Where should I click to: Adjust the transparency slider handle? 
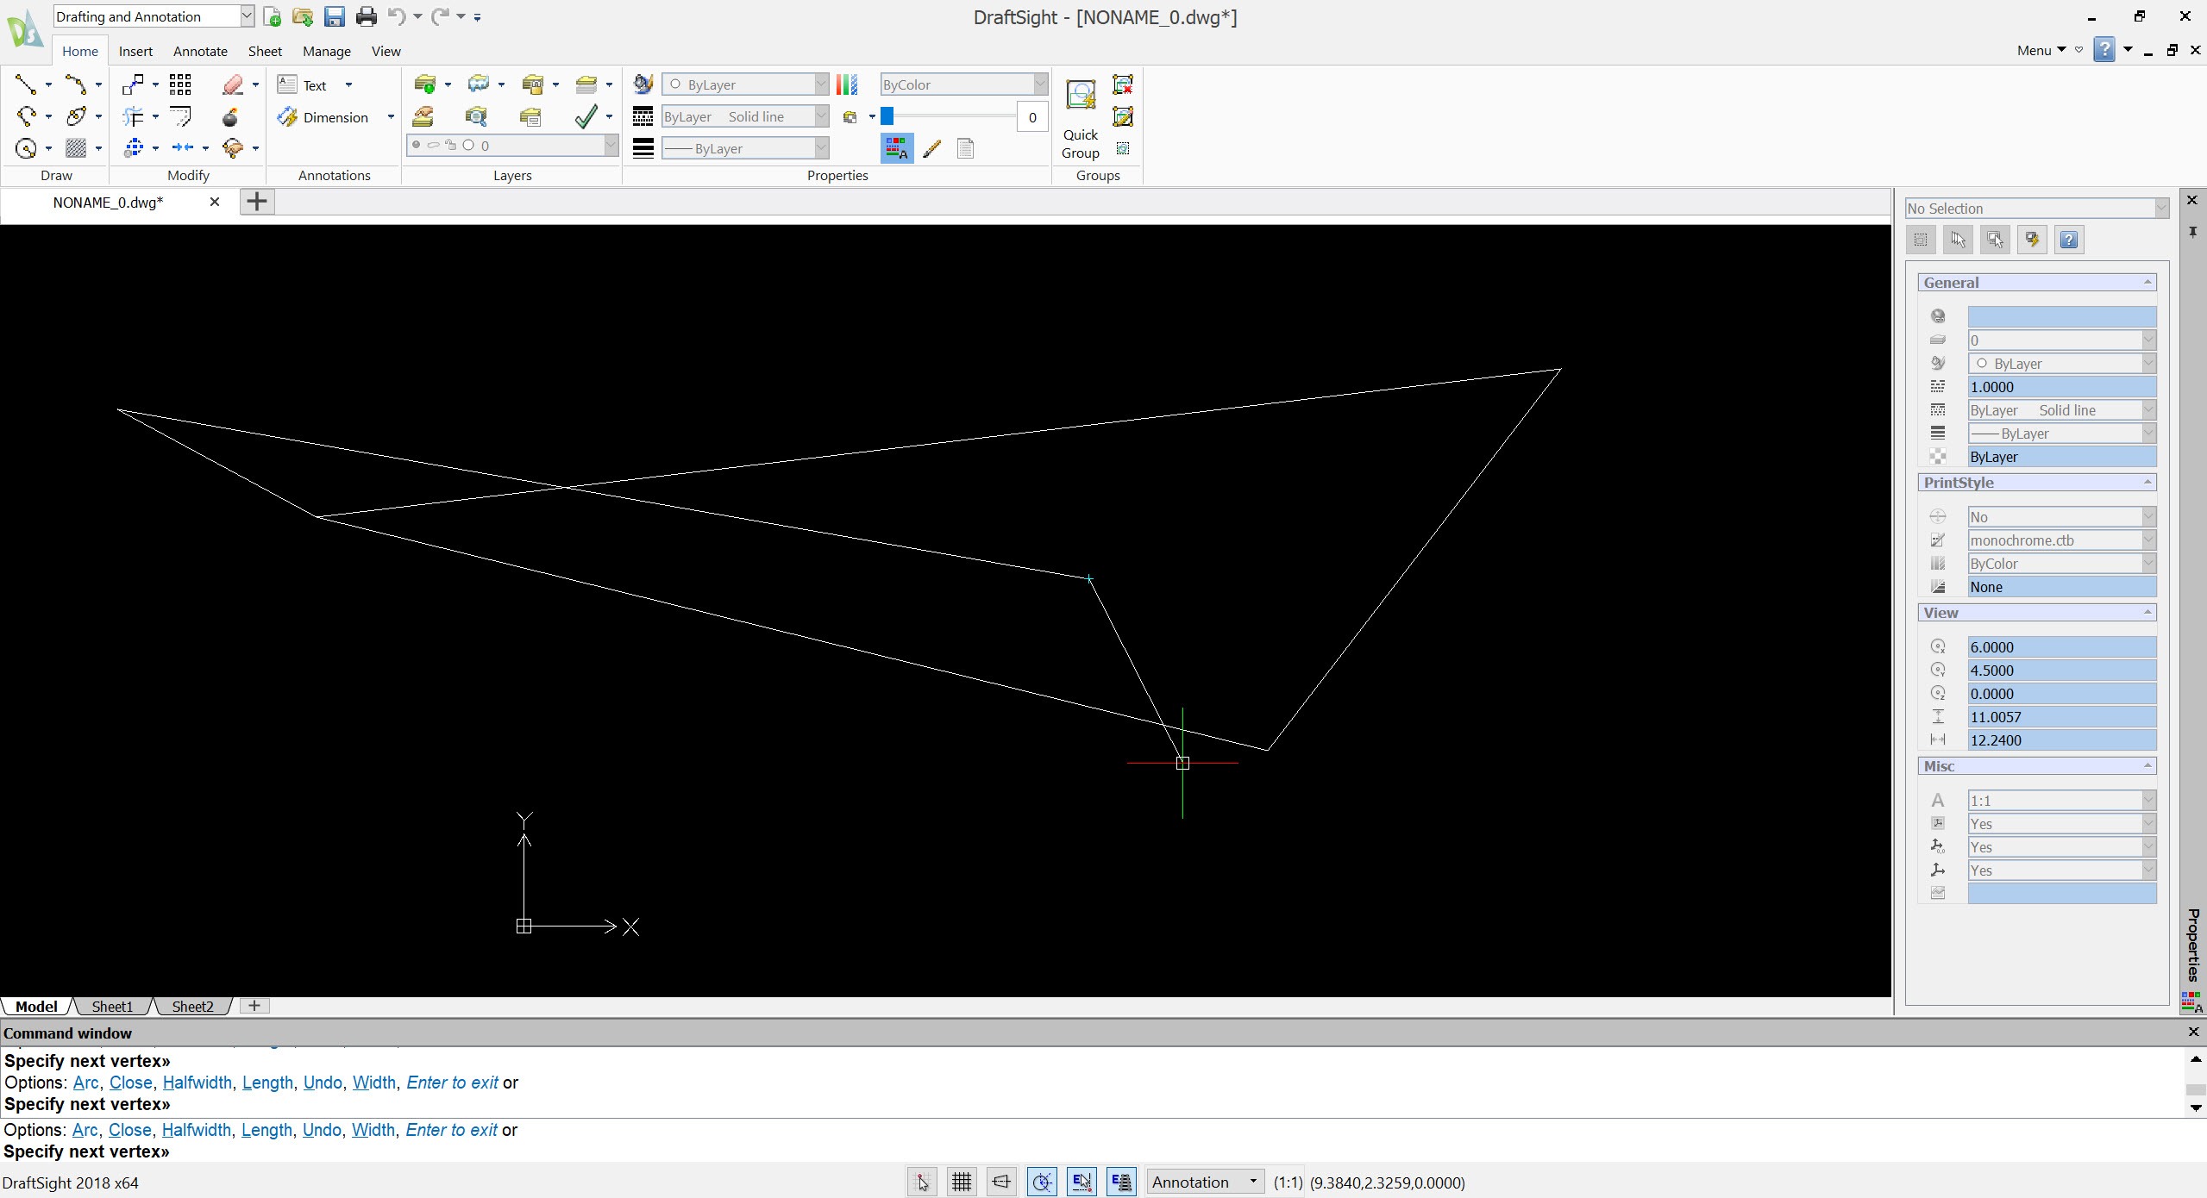tap(887, 116)
